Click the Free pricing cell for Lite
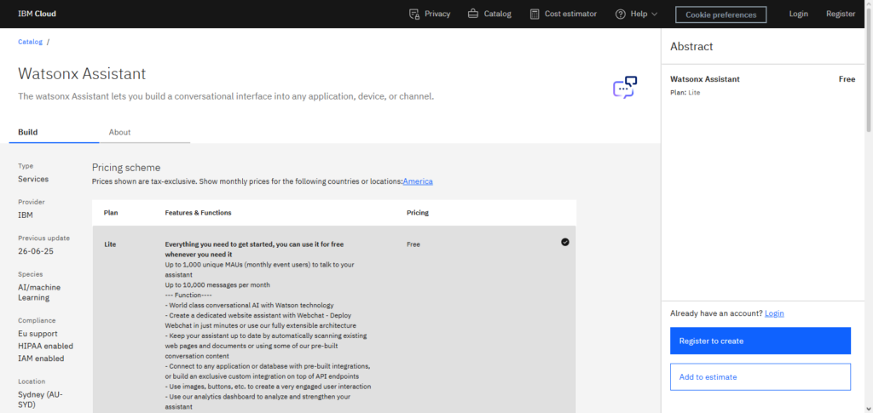The image size is (873, 413). click(413, 244)
